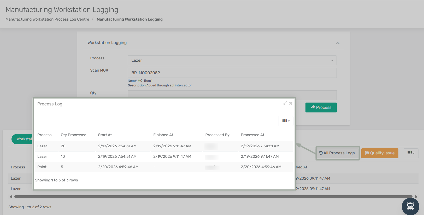Expand the Process Log dialog to fullscreen
The height and width of the screenshot is (215, 424).
285,103
